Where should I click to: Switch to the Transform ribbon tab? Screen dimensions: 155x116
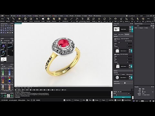click(48, 16)
